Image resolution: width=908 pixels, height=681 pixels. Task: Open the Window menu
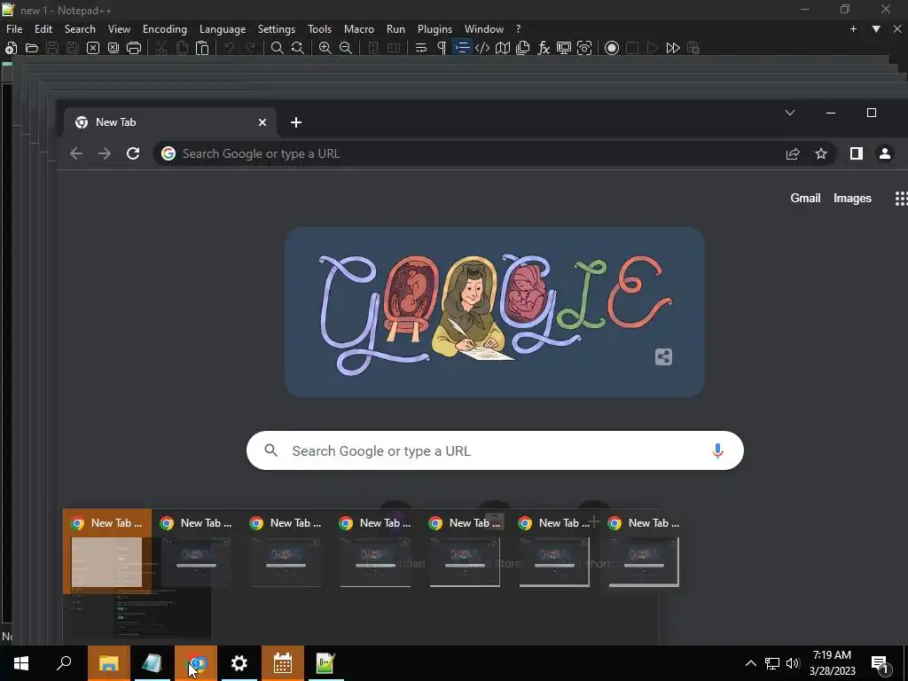pyautogui.click(x=484, y=29)
